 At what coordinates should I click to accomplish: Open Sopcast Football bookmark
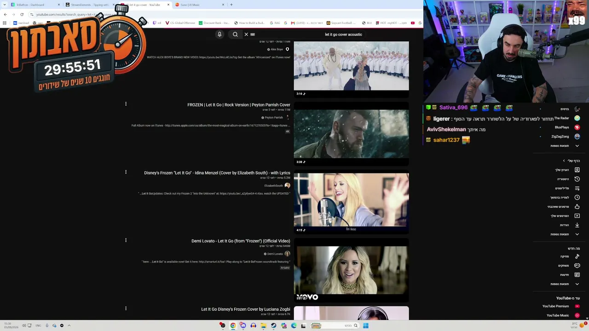(341, 23)
